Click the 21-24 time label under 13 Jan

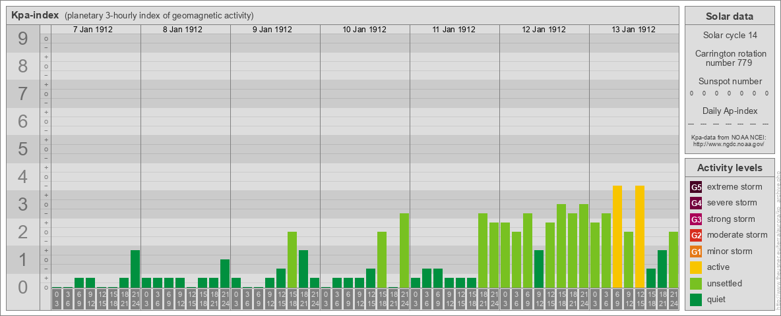pyautogui.click(x=673, y=300)
